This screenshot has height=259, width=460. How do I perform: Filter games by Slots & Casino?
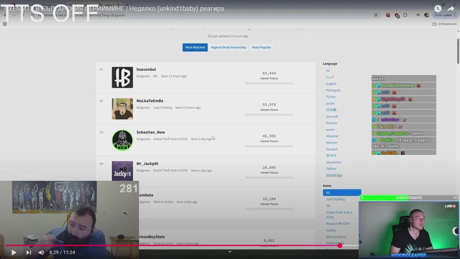point(336,237)
